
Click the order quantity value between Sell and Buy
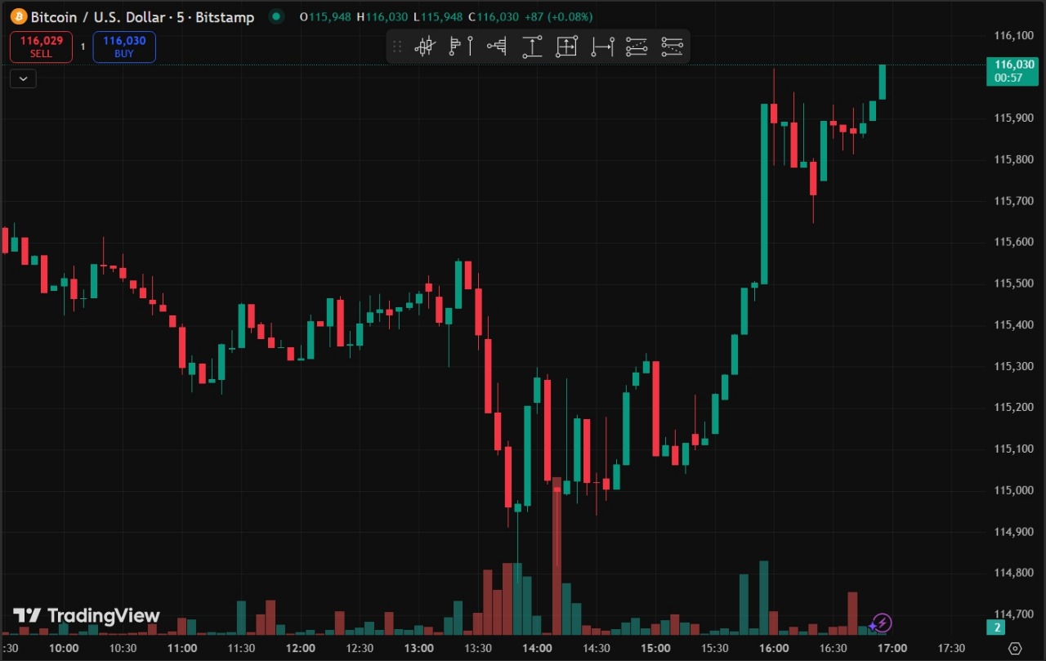pos(83,47)
